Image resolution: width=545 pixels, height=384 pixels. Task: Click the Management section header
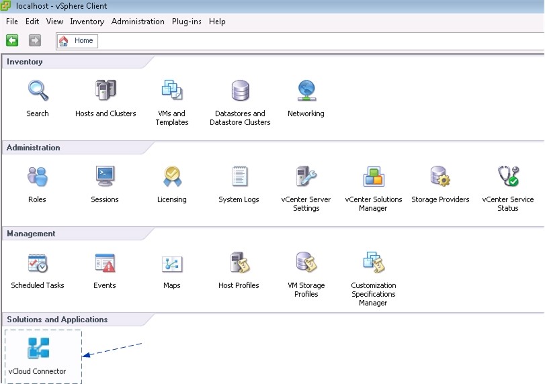click(31, 234)
